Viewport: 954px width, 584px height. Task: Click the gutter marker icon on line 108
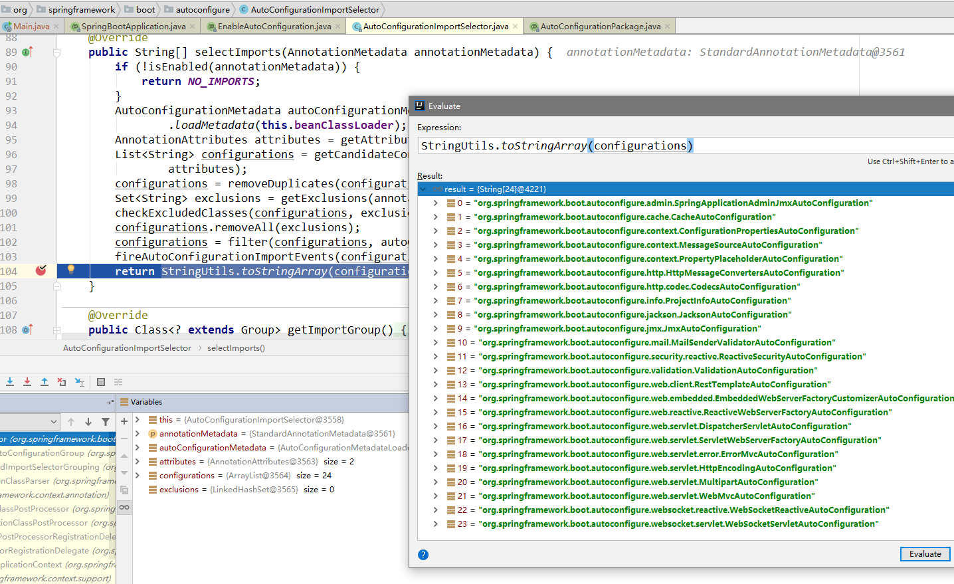pyautogui.click(x=27, y=330)
